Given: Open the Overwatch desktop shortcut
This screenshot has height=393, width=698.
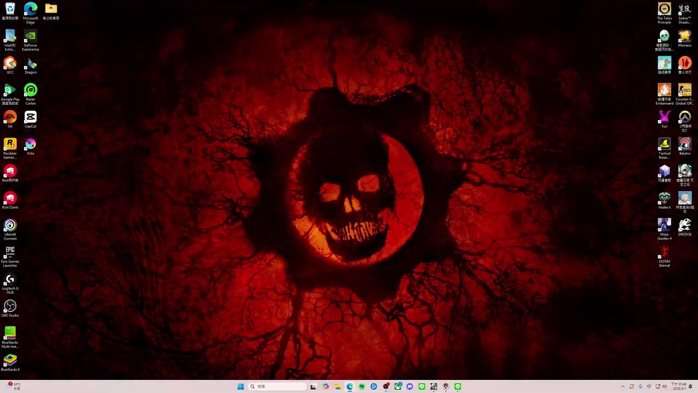Looking at the screenshot, I should 685,121.
